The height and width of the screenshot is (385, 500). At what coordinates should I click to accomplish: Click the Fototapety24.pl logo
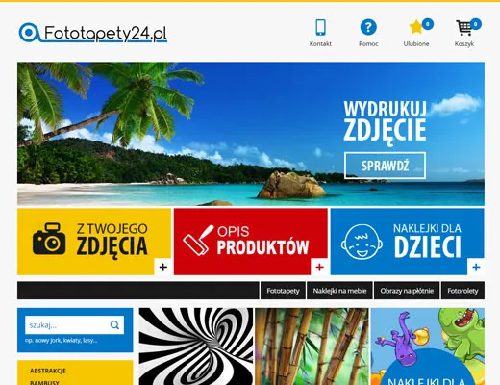(x=93, y=33)
